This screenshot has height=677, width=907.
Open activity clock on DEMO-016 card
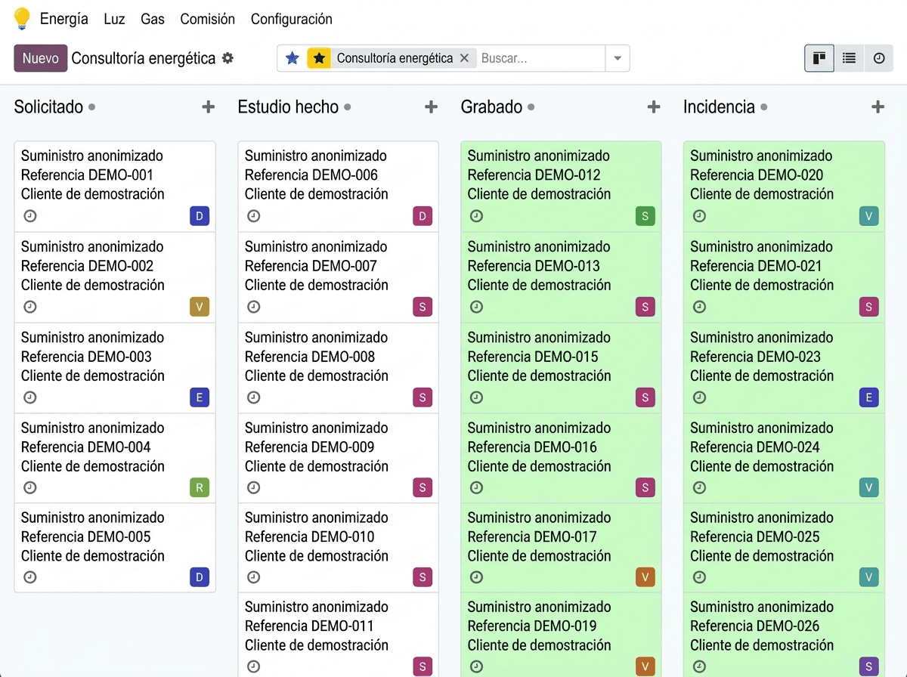(476, 487)
